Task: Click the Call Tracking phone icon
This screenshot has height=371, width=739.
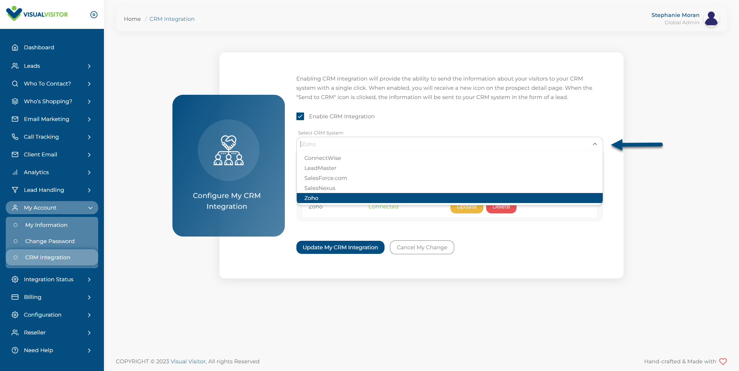Action: (x=15, y=137)
